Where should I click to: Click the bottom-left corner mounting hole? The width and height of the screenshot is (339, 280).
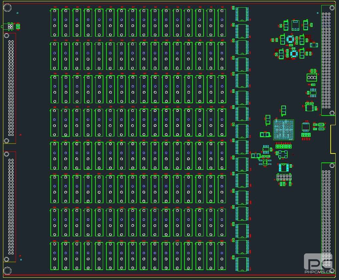[7, 271]
